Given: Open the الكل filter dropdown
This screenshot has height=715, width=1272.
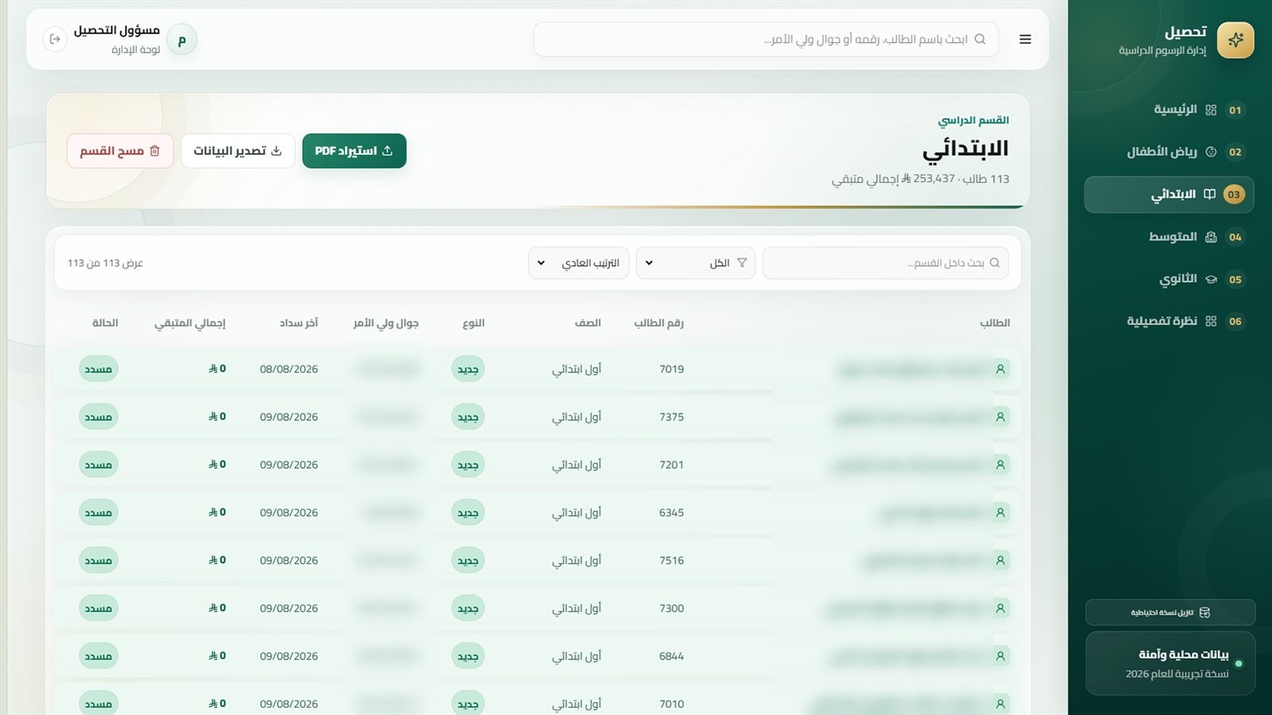Looking at the screenshot, I should [x=696, y=263].
